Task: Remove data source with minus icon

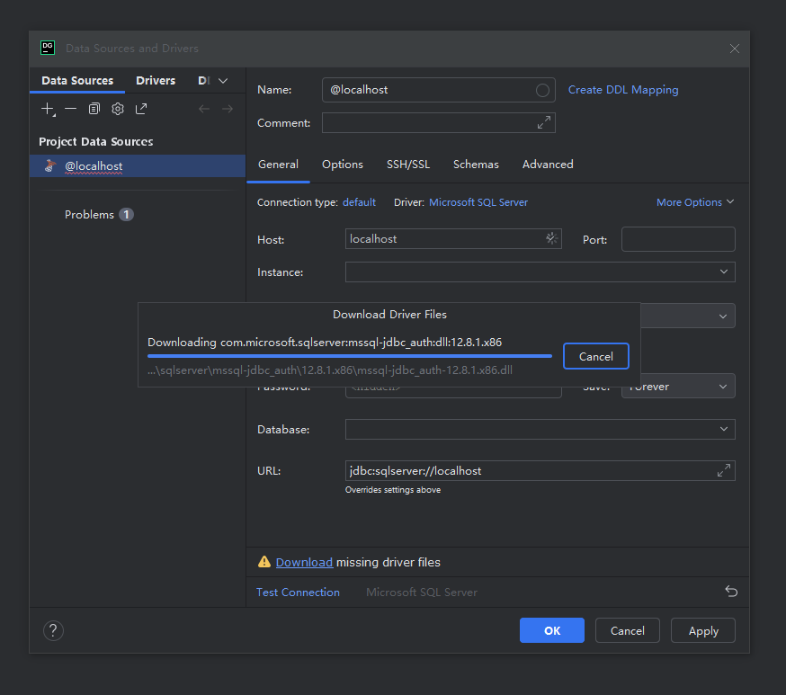Action: (71, 109)
